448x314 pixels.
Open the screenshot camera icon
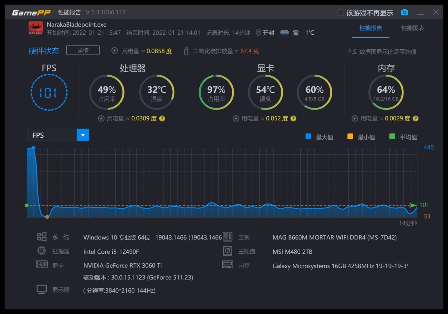coord(404,12)
